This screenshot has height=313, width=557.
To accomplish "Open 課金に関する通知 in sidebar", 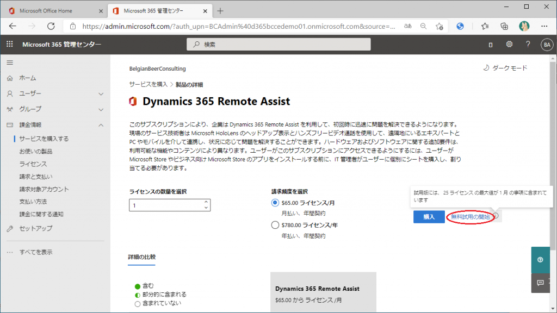I will (41, 214).
